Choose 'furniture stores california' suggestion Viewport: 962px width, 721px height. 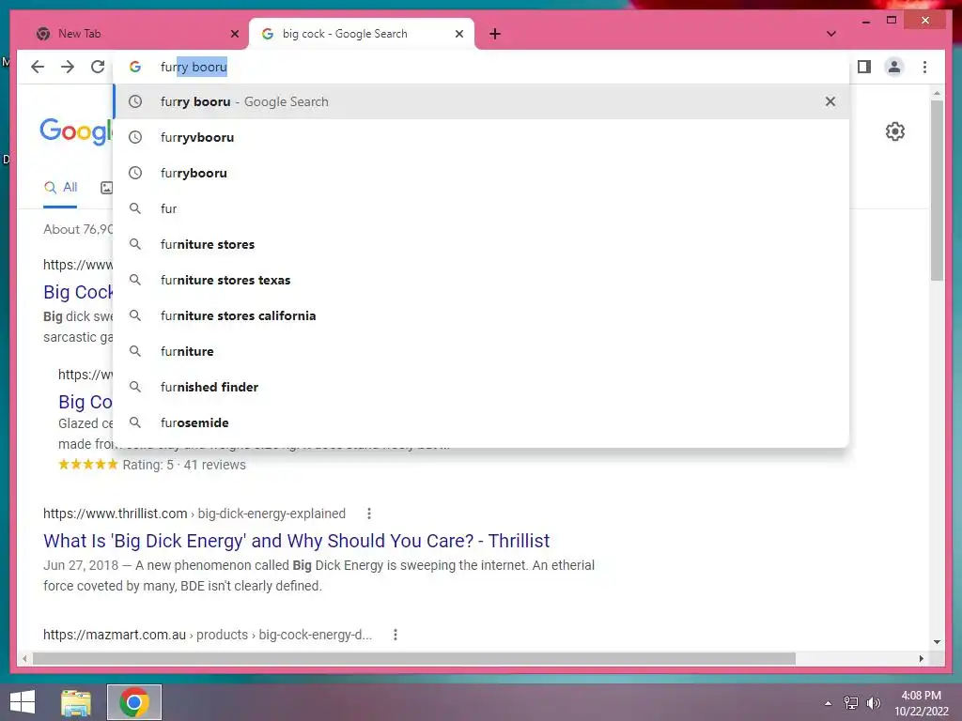click(481, 315)
